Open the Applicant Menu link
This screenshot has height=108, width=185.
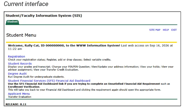click(19, 94)
